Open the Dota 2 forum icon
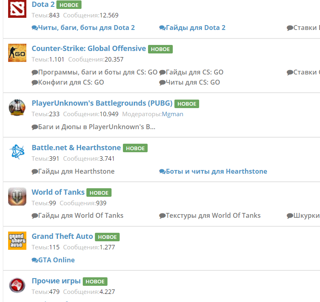This screenshot has width=320, height=302. (17, 9)
